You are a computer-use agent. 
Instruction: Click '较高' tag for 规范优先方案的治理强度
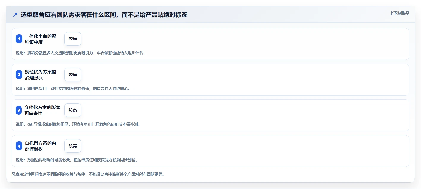(73, 75)
